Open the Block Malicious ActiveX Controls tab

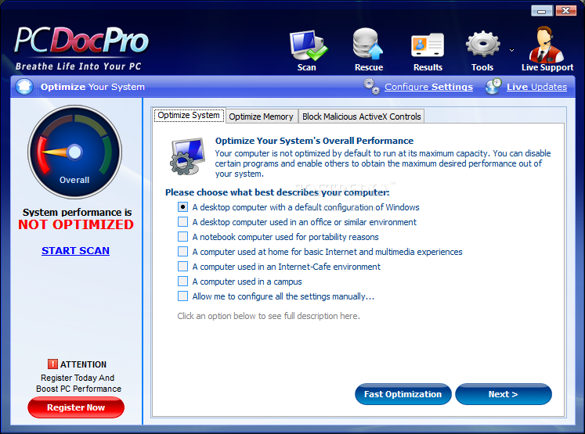pos(362,117)
